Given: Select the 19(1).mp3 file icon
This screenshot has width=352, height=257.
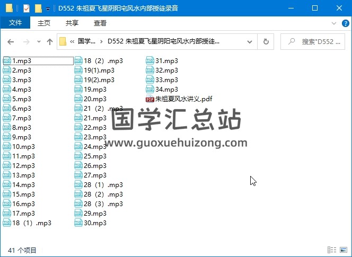Looking at the screenshot, I should tap(78, 70).
